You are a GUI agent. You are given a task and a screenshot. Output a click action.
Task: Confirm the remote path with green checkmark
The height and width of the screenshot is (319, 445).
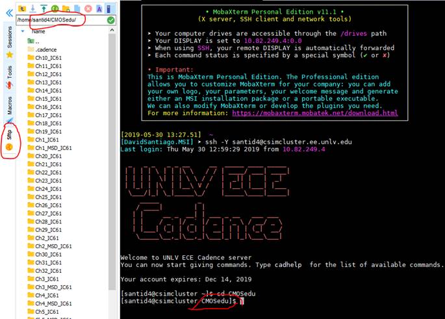pos(111,20)
